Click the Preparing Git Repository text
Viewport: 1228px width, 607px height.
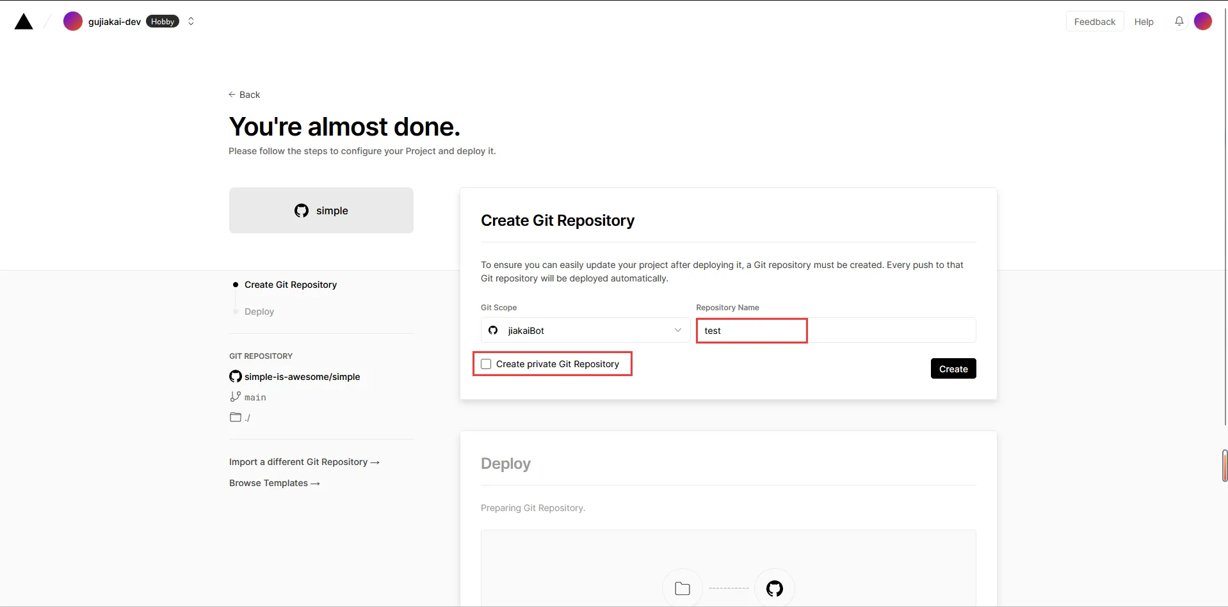(533, 508)
